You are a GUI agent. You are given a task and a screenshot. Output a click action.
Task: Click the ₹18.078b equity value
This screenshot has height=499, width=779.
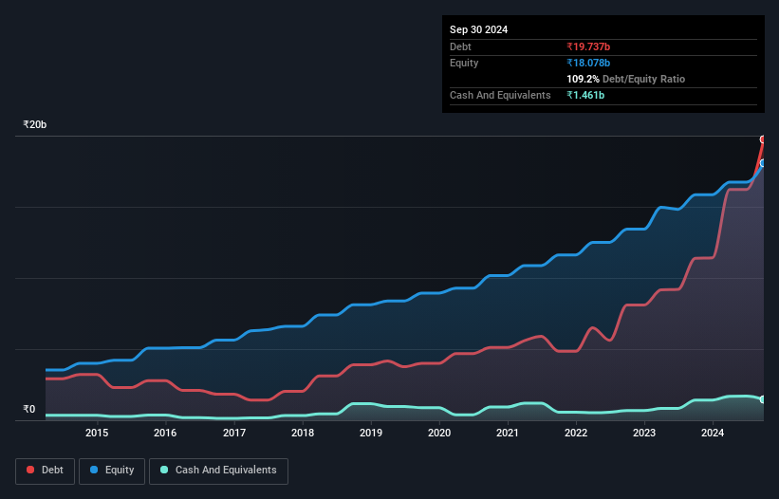588,63
